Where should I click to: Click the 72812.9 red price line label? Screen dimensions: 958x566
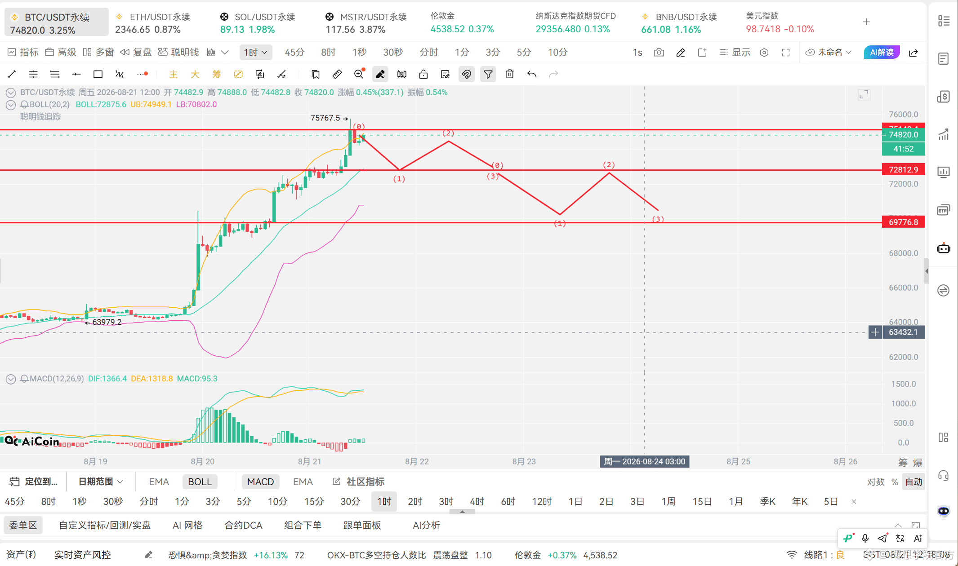(x=904, y=170)
